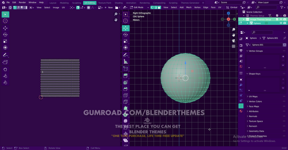Select the Pinch tool in UV editor toolbar

tap(5, 82)
